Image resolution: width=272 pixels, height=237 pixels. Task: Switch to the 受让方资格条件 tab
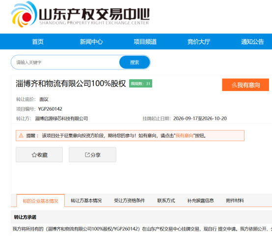pyautogui.click(x=130, y=201)
